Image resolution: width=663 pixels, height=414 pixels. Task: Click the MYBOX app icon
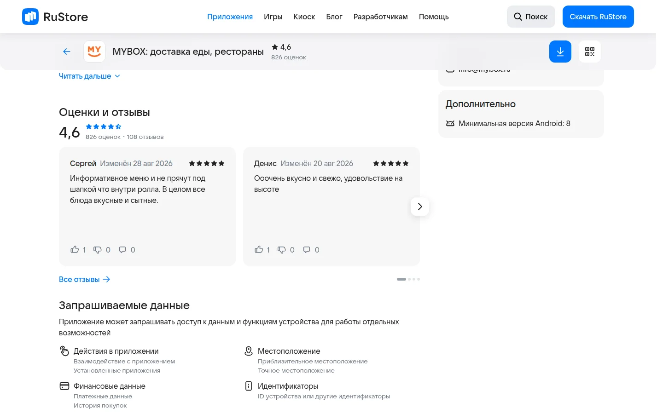click(x=94, y=52)
